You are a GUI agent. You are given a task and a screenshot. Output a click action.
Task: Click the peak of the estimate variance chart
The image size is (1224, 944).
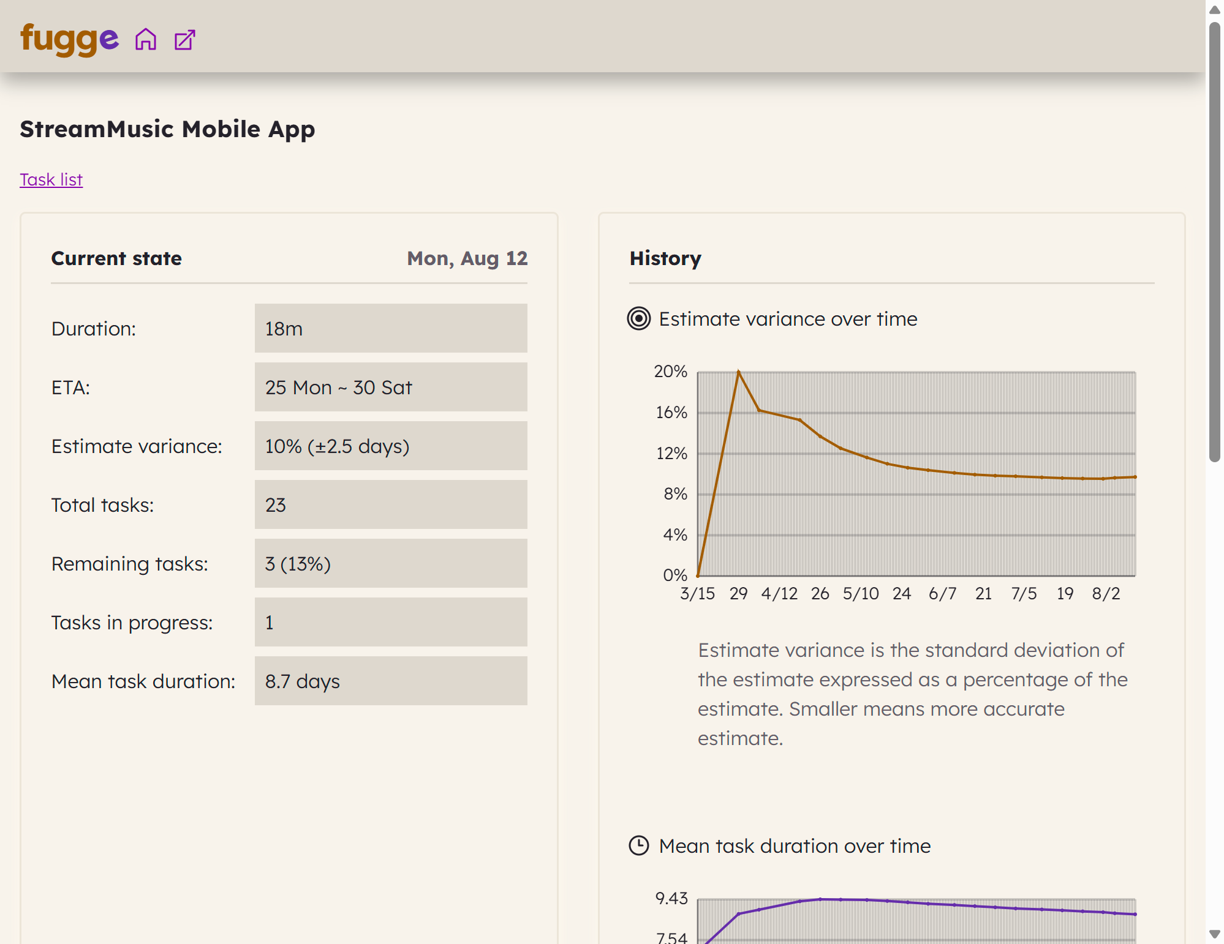point(739,370)
